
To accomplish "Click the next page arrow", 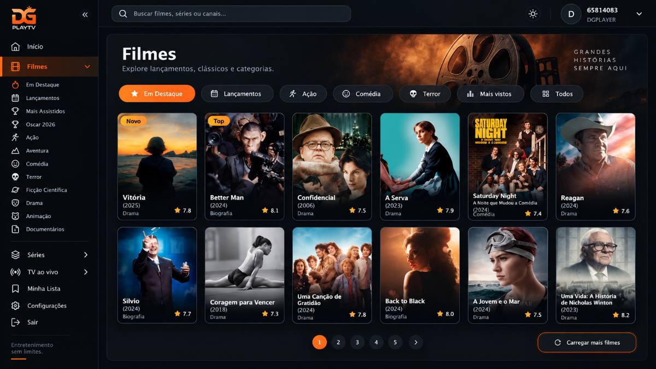I will 415,342.
